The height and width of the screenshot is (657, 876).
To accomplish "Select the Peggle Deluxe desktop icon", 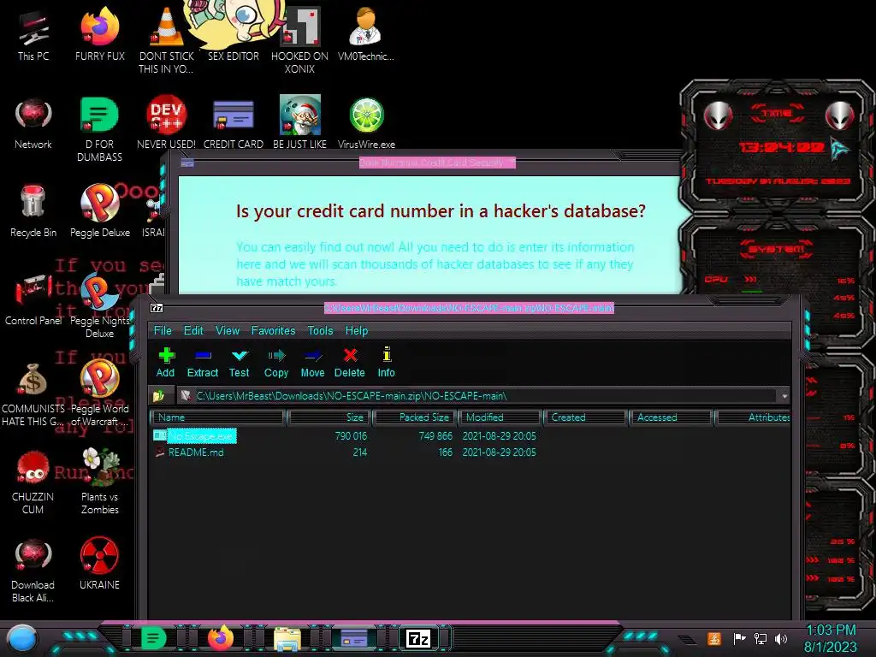I will point(99,211).
